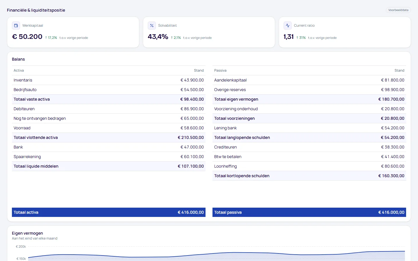Select the Voorziening onderhoud row
Screen dimensions: 418x261
point(309,109)
